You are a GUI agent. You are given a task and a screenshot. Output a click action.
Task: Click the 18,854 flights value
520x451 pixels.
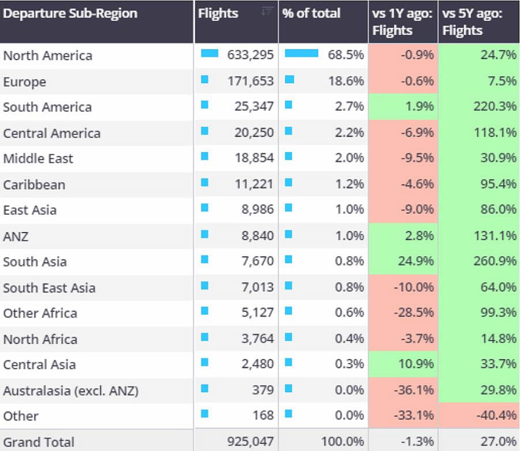coord(254,157)
